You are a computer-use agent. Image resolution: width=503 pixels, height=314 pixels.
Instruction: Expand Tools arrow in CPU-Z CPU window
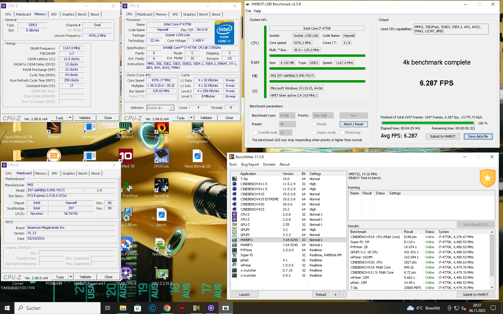[191, 118]
